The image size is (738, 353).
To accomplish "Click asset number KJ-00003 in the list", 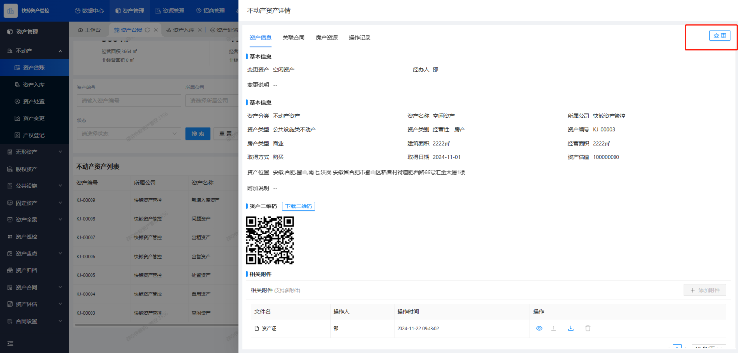I will coord(86,313).
